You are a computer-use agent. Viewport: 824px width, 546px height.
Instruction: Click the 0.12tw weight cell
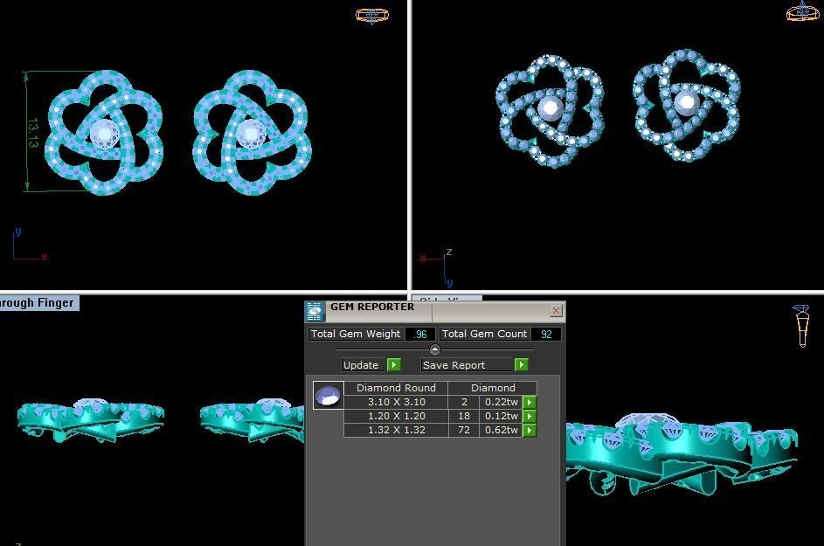pos(501,416)
